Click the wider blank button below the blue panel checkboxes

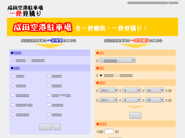(x=46, y=127)
